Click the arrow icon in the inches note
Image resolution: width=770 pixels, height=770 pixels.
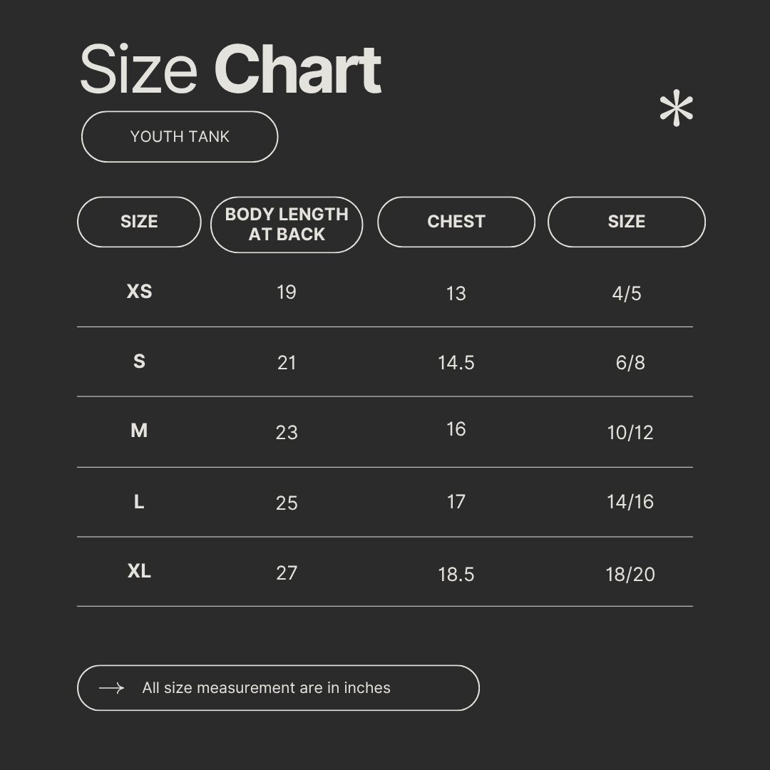111,688
